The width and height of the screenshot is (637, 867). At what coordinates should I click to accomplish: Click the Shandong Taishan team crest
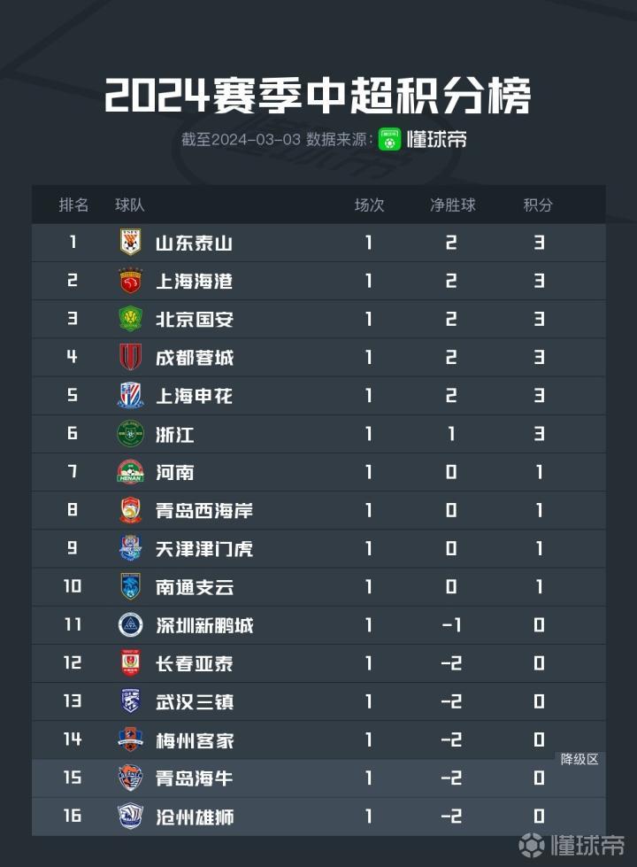(x=130, y=243)
